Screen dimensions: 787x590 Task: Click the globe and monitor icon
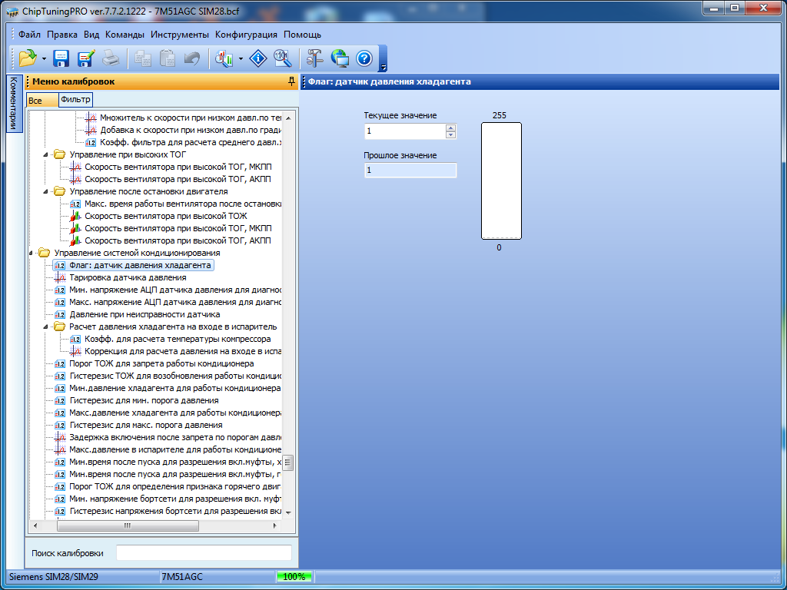[340, 58]
